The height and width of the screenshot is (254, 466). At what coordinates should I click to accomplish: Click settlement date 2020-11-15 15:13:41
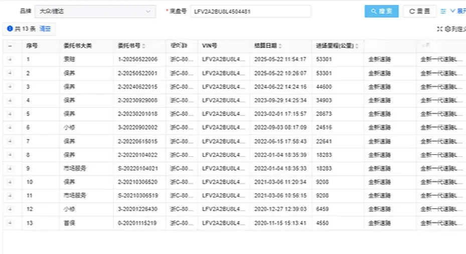pos(280,223)
